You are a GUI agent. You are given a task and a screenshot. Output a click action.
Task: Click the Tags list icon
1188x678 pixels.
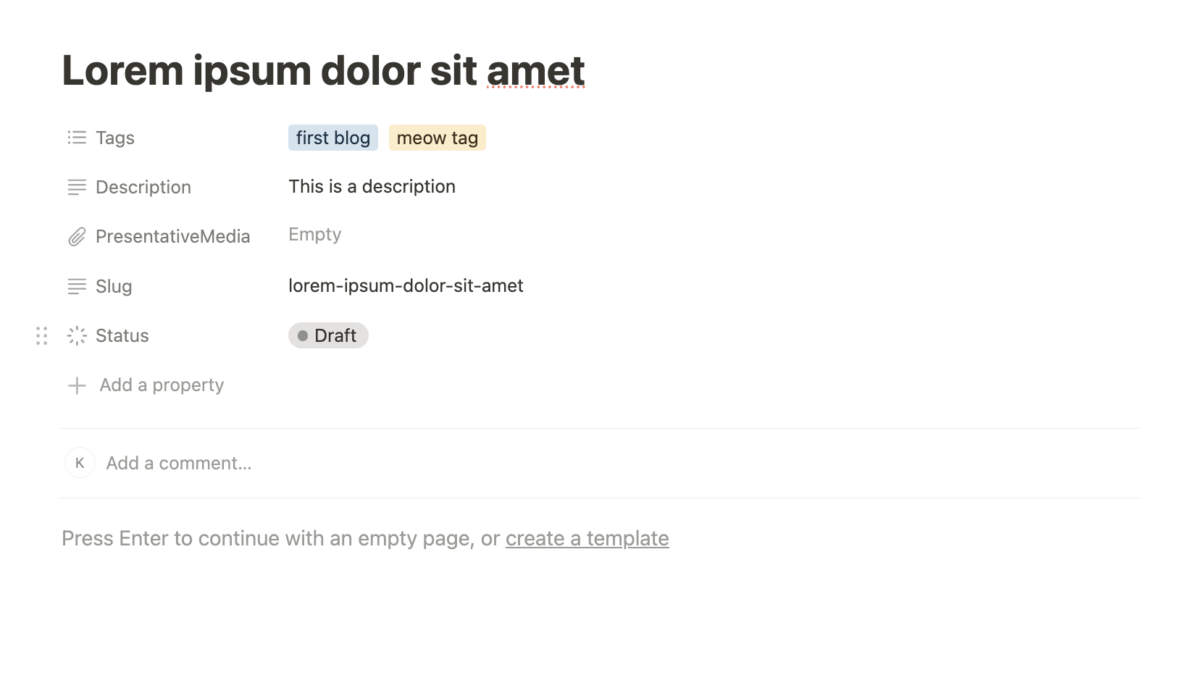(x=77, y=138)
